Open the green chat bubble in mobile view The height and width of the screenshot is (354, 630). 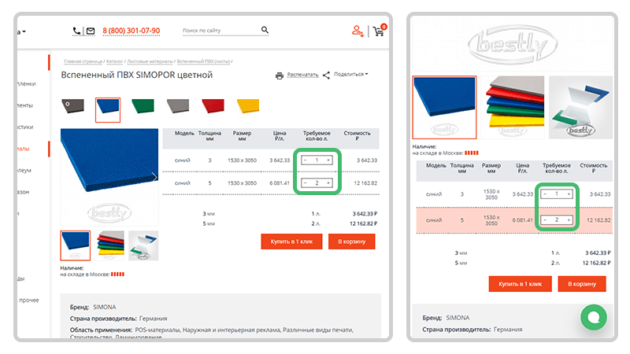pyautogui.click(x=594, y=317)
